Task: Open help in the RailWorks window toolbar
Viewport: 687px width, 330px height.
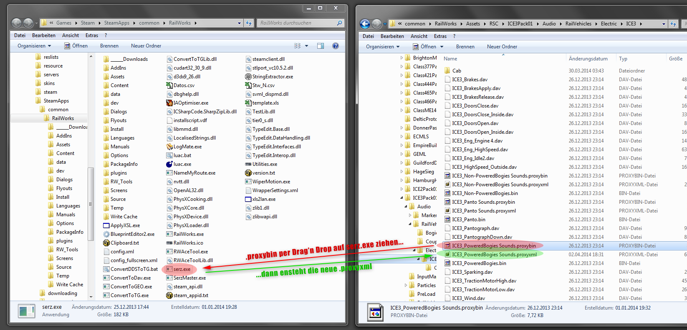Action: click(x=335, y=46)
